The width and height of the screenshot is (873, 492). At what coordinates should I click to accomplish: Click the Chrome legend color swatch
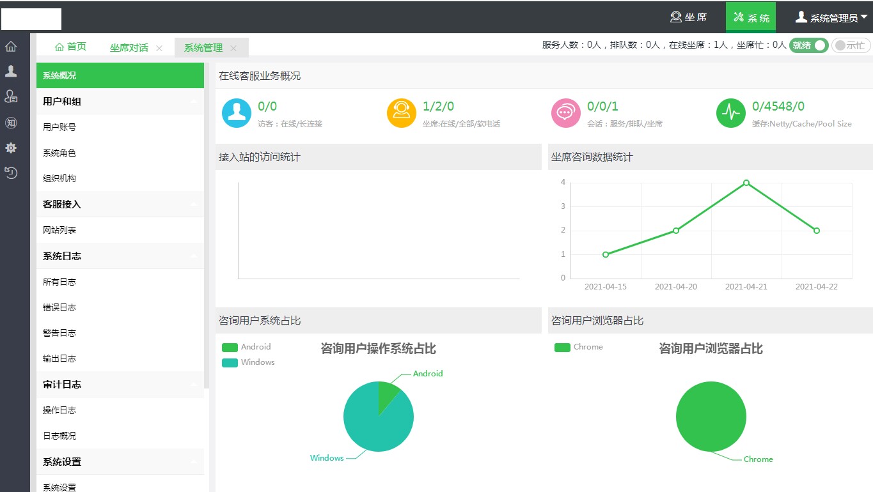click(x=562, y=348)
